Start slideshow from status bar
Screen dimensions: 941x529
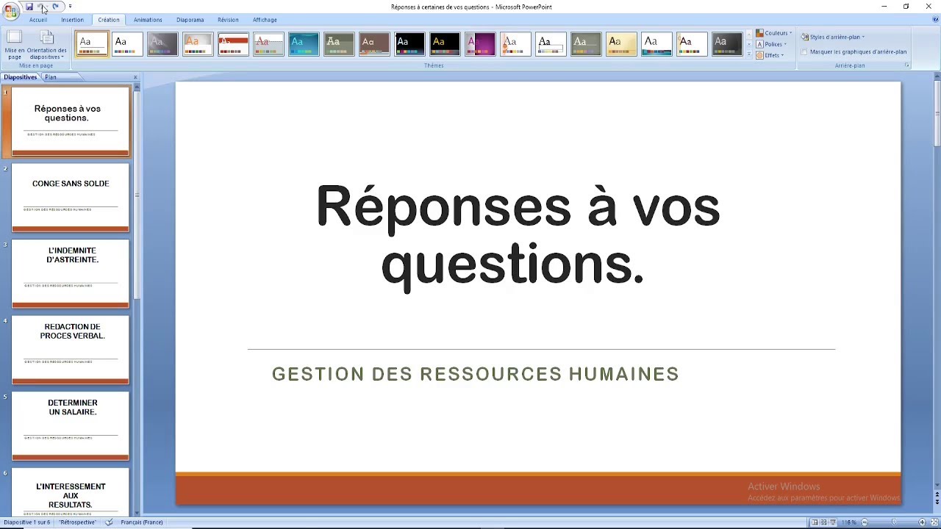pyautogui.click(x=834, y=522)
